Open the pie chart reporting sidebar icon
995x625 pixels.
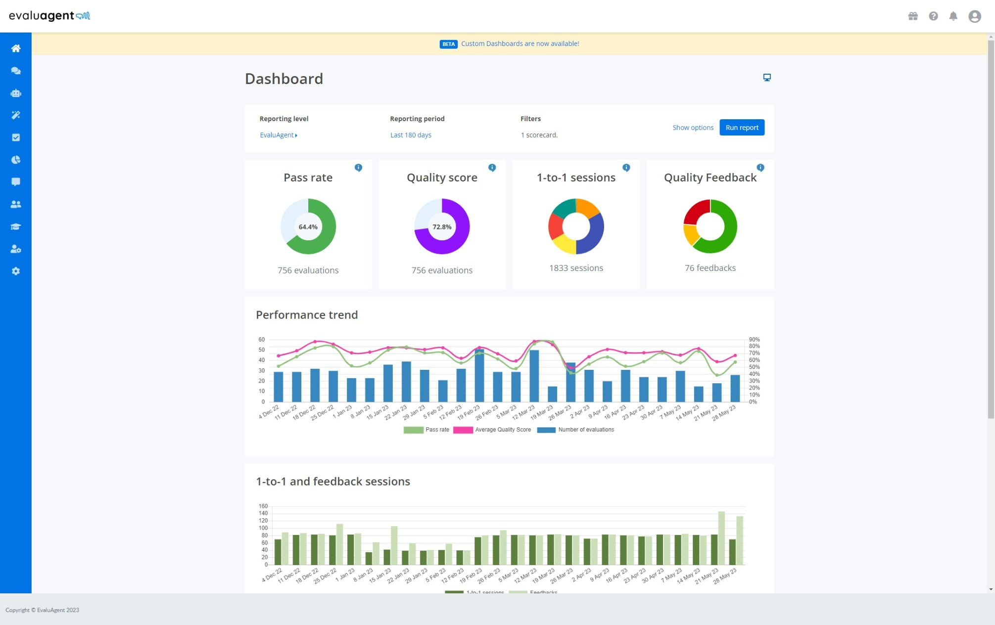(16, 160)
